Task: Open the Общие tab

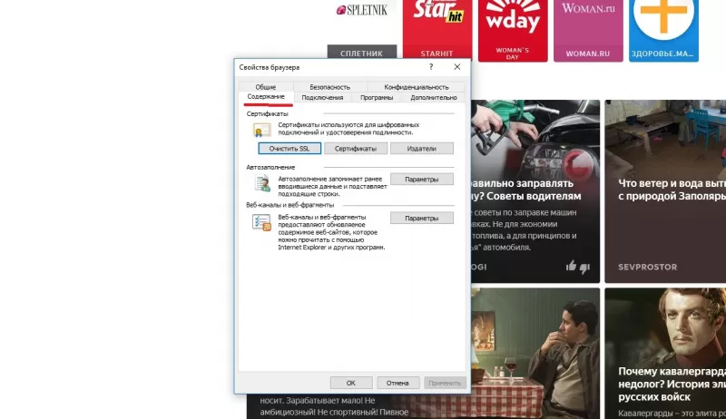Action: [266, 87]
